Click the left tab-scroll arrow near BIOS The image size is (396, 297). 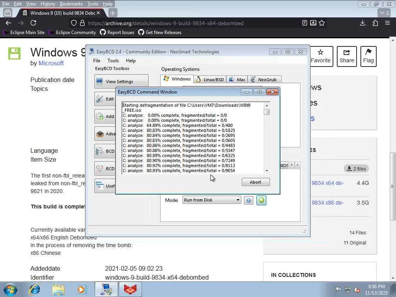pos(292,165)
